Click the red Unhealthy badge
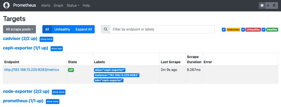 pos(253,30)
